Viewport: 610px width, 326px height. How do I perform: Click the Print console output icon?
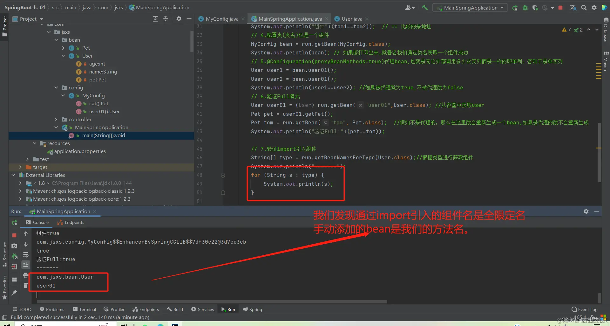pyautogui.click(x=26, y=275)
